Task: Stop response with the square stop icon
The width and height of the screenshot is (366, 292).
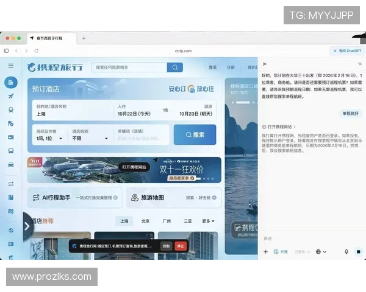Action: tap(359, 252)
